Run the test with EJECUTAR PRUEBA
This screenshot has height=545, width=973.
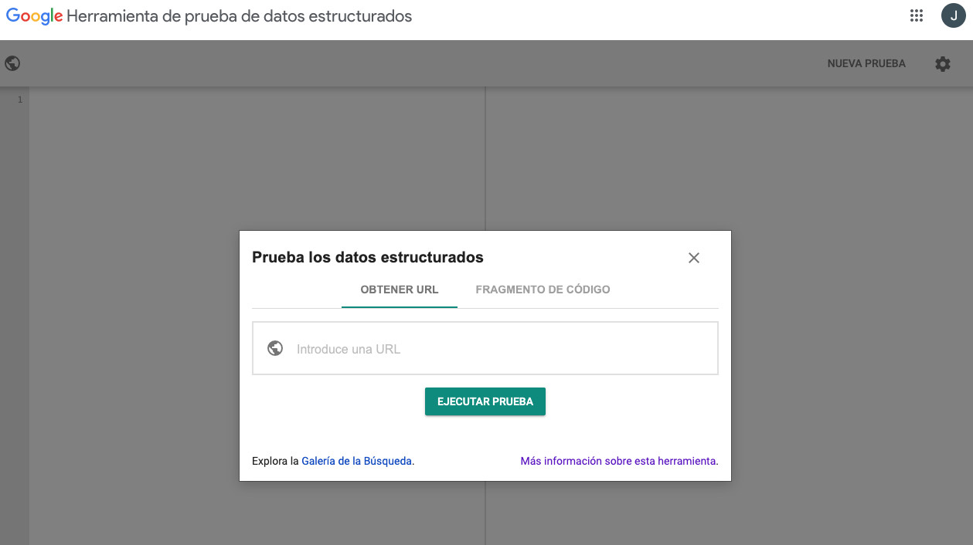(485, 401)
